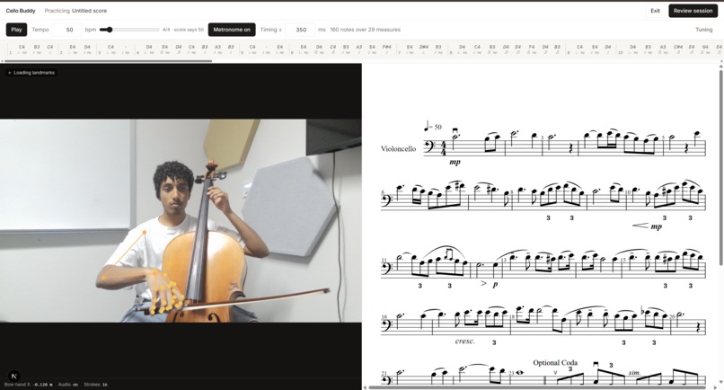
Task: Click the '4/4 · score says 50' text
Action: point(183,30)
